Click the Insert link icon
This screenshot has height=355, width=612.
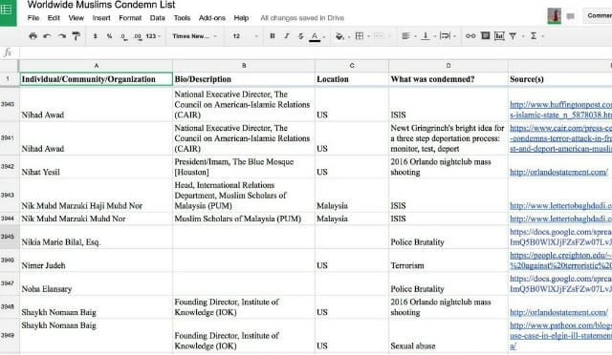click(x=470, y=36)
